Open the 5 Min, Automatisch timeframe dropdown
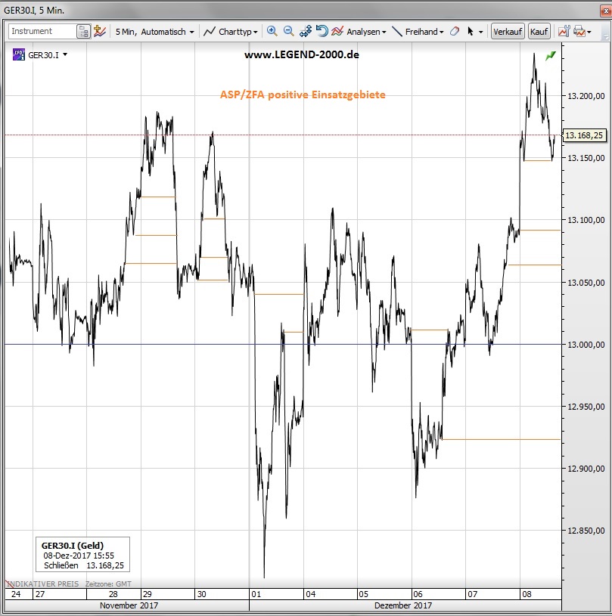This screenshot has width=612, height=616. [x=154, y=32]
